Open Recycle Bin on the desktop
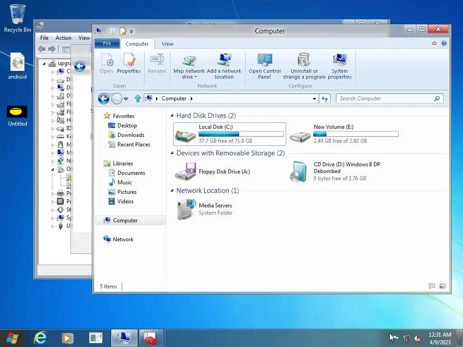Image resolution: width=463 pixels, height=347 pixels. [18, 18]
